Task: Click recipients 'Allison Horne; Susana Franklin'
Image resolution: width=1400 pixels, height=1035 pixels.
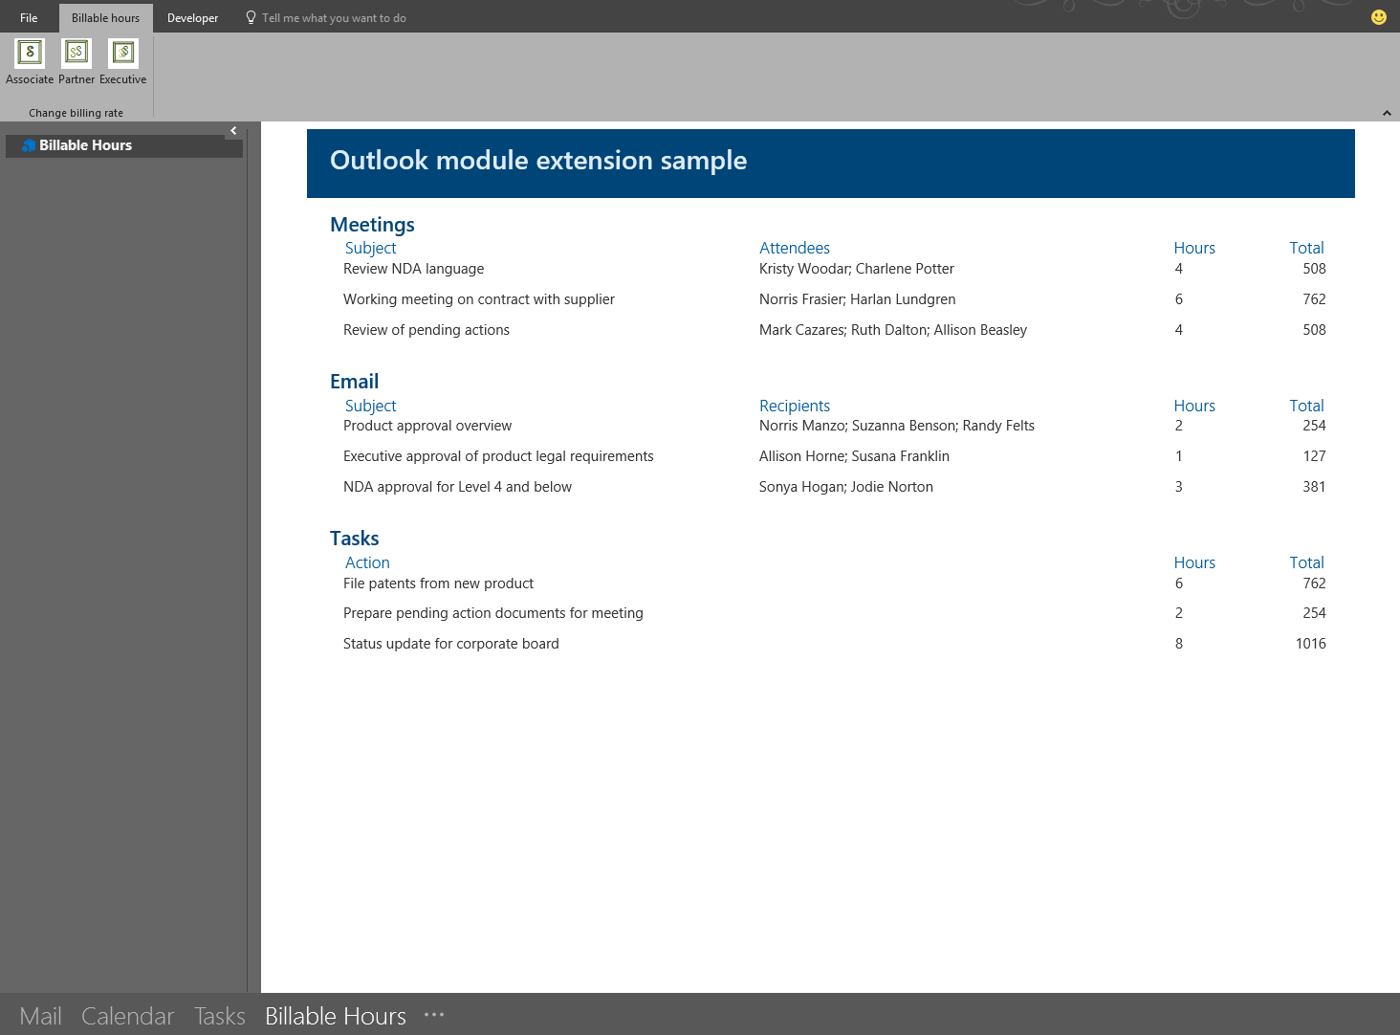Action: point(854,456)
